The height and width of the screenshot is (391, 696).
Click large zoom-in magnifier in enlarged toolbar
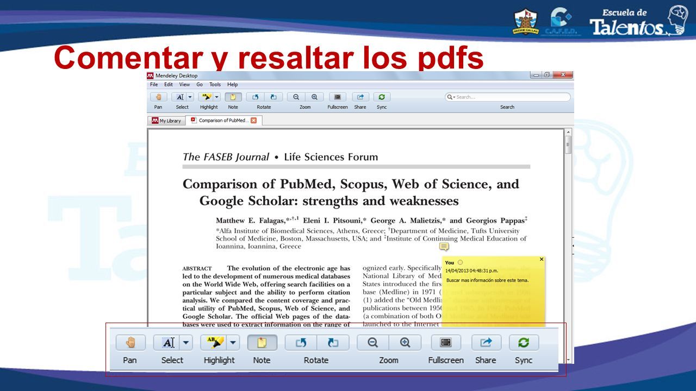click(405, 343)
